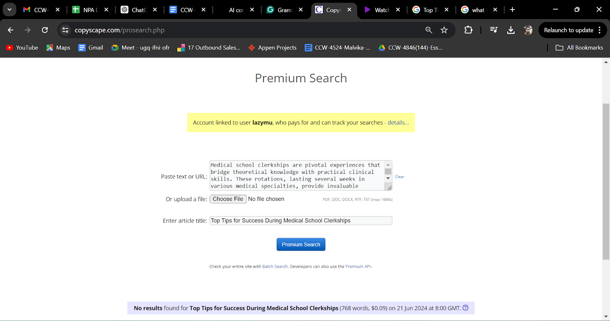Open the All Bookmarks folder
The image size is (610, 321).
[x=579, y=48]
